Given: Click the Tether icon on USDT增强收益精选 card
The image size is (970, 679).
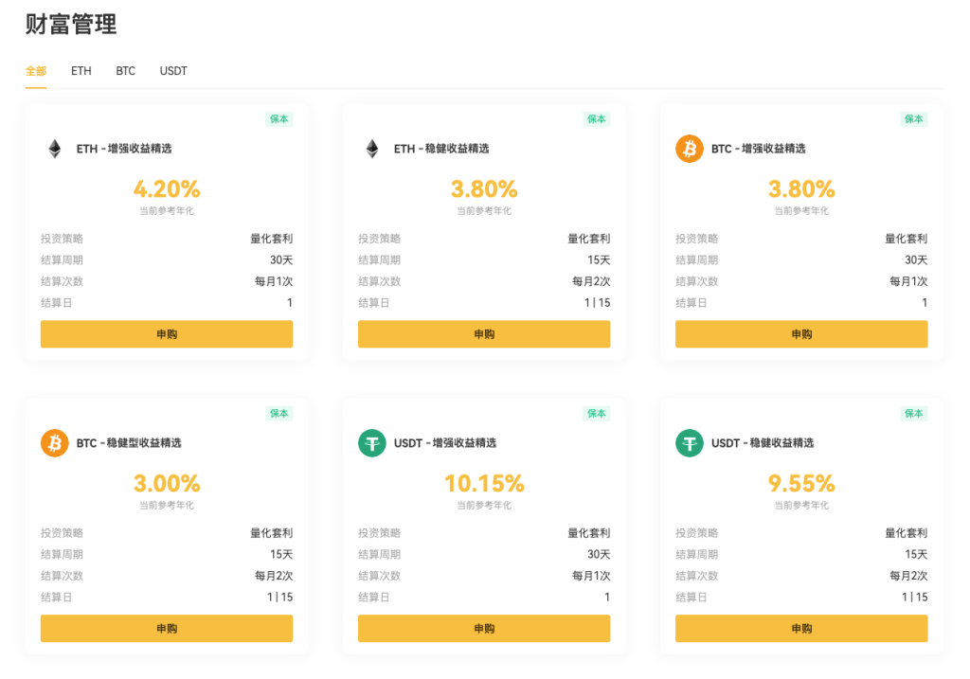Looking at the screenshot, I should point(371,443).
